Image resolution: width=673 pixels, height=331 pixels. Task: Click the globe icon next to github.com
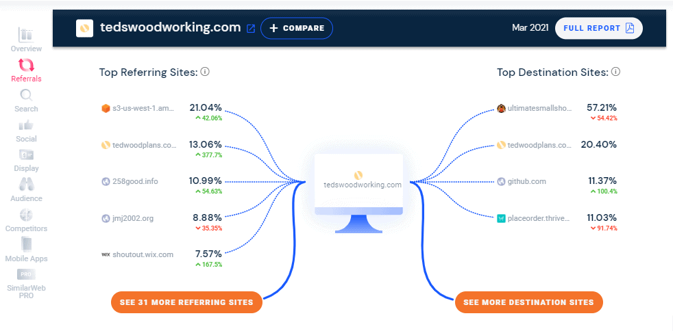[501, 181]
